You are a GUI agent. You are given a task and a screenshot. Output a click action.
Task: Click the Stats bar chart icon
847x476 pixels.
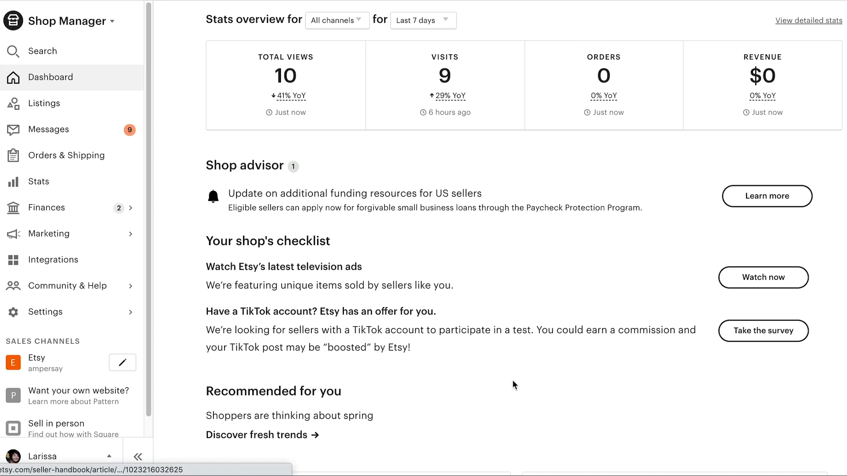pos(13,182)
